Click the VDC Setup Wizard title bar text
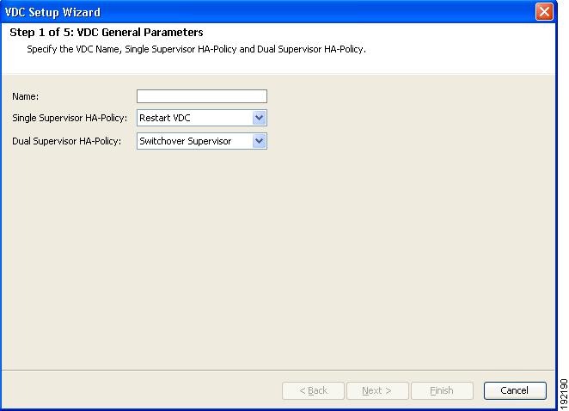The image size is (569, 411). [x=52, y=12]
